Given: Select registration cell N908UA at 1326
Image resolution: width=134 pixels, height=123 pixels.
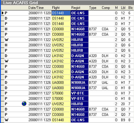Looking at the screenshot, I should (80, 83).
